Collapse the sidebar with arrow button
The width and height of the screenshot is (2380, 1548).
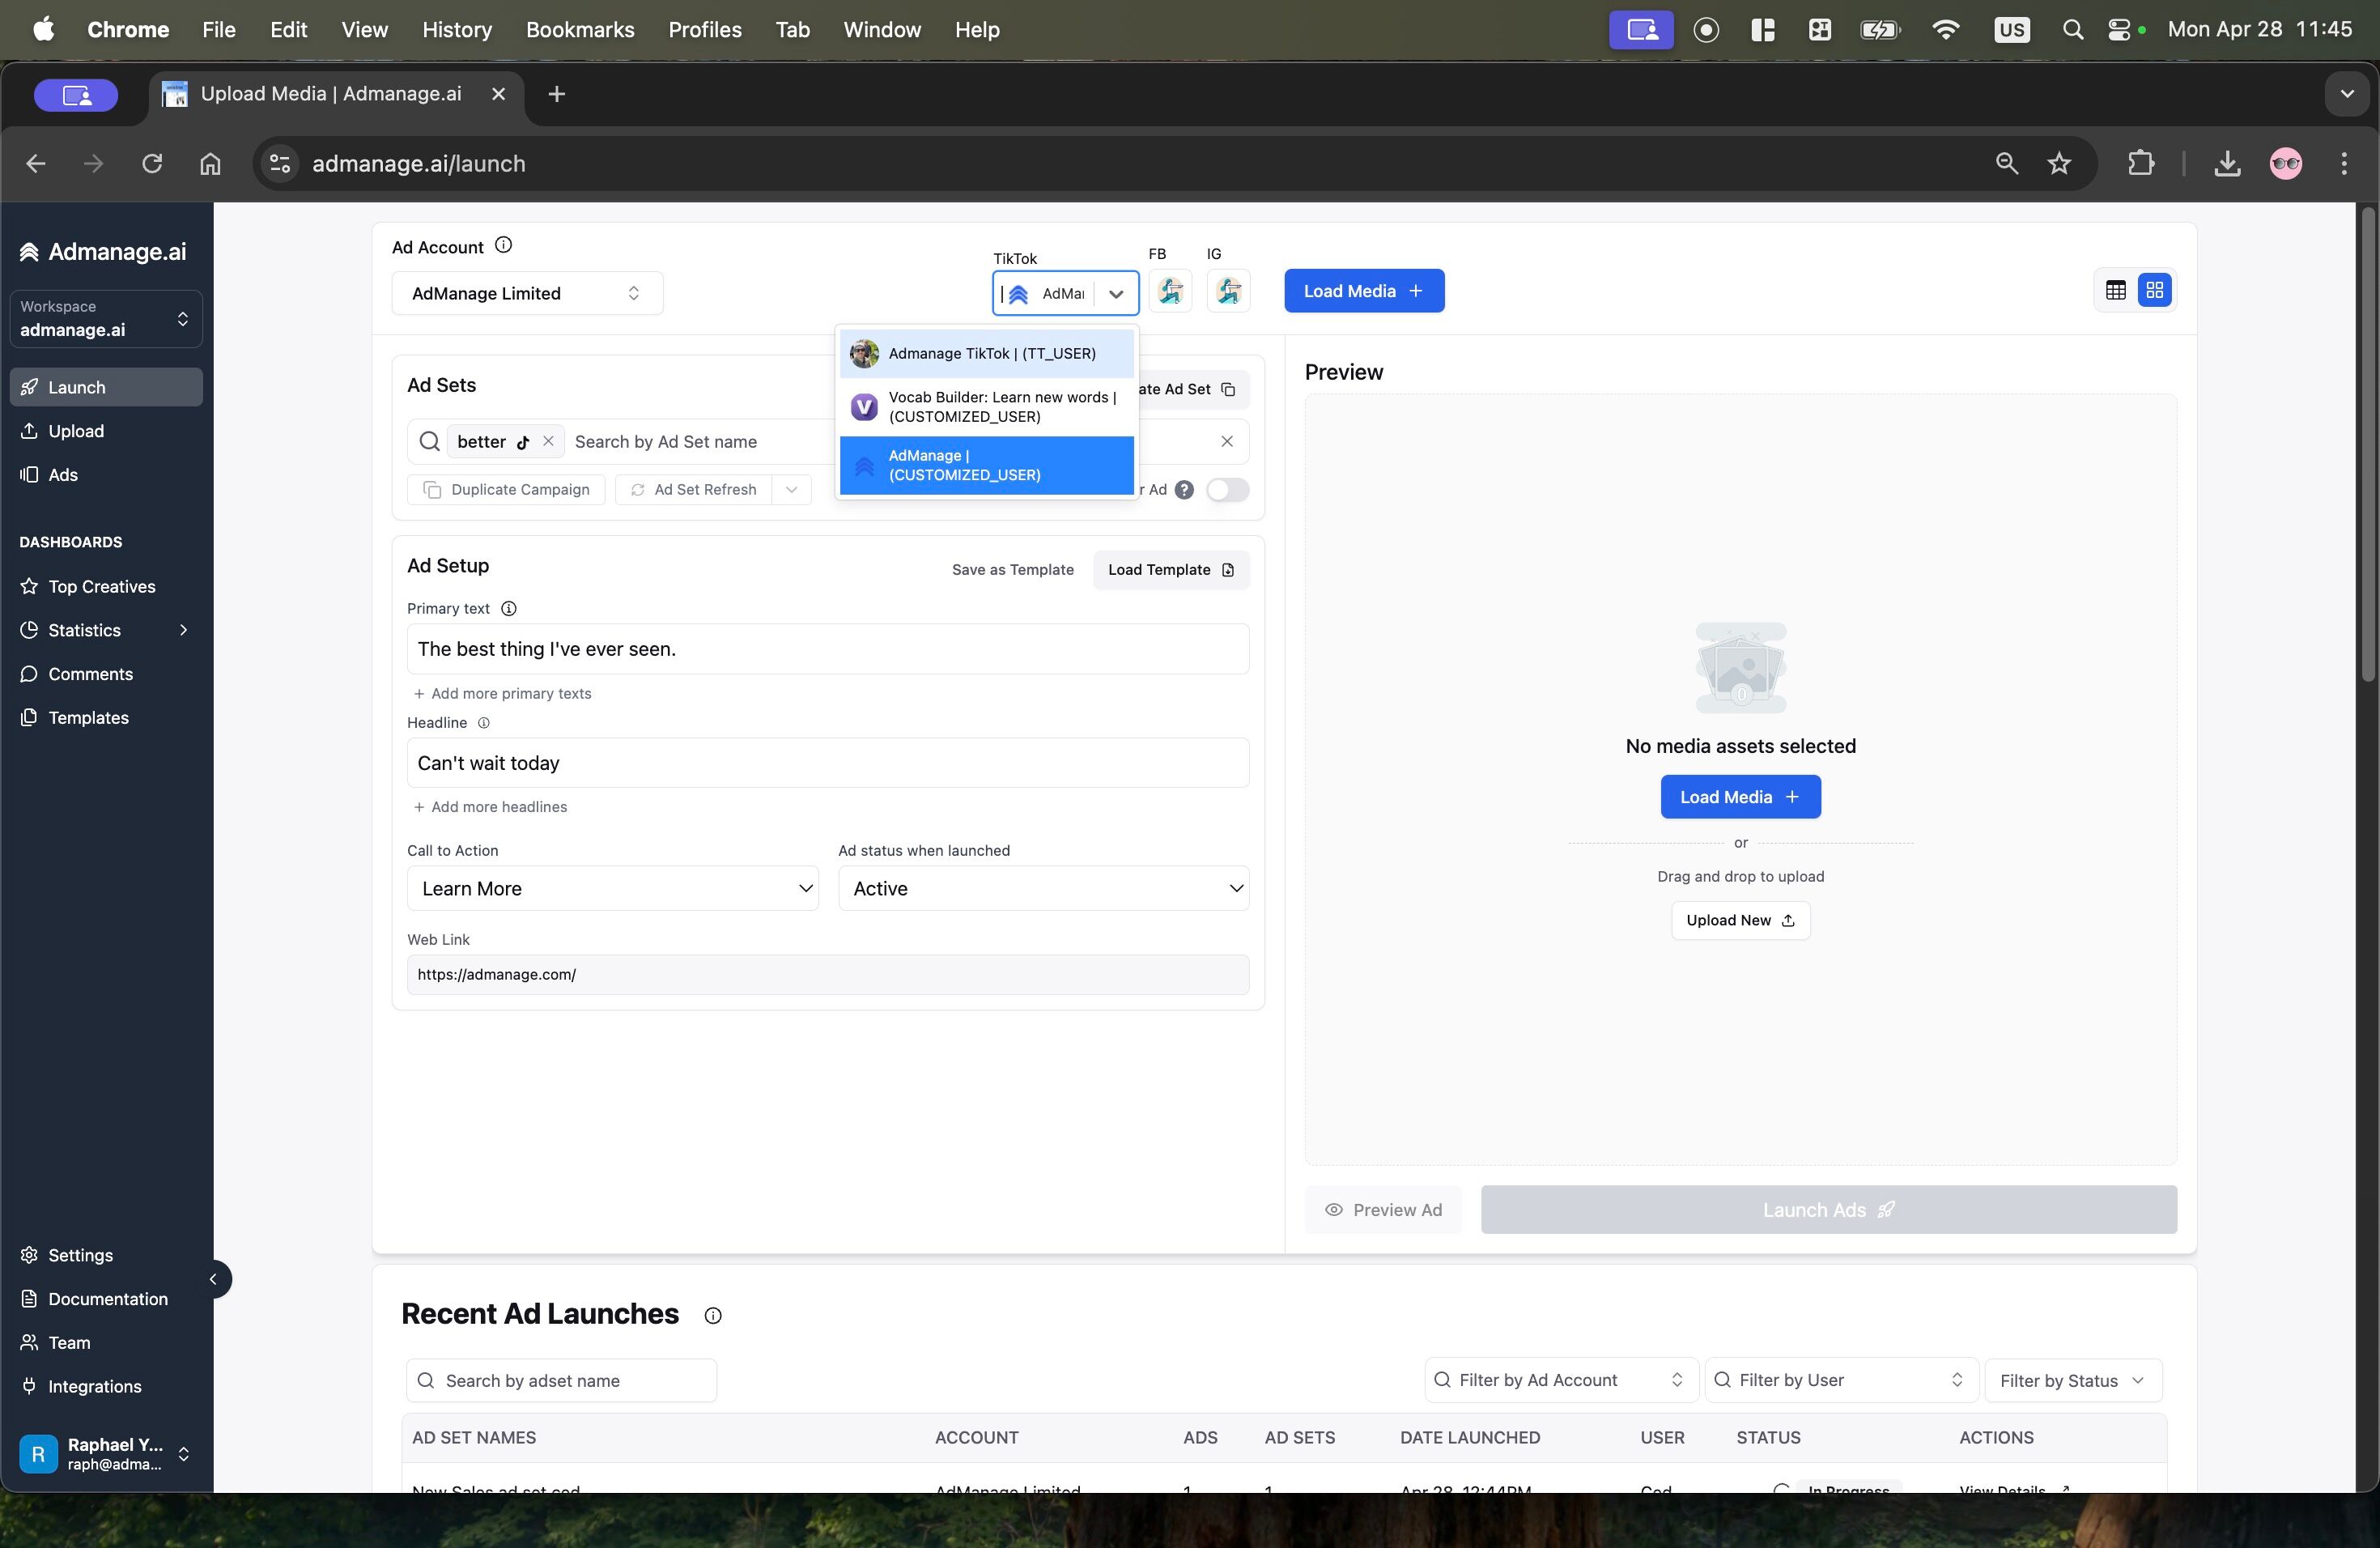[x=212, y=1279]
